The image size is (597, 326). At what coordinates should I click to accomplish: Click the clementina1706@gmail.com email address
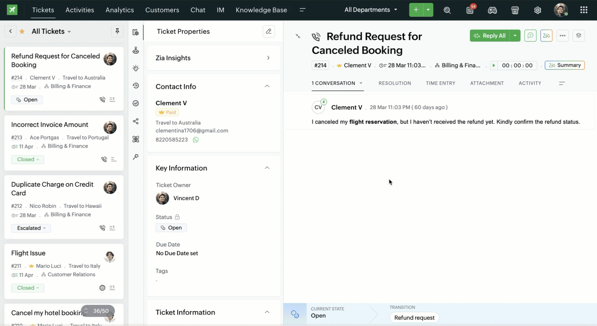pos(192,131)
